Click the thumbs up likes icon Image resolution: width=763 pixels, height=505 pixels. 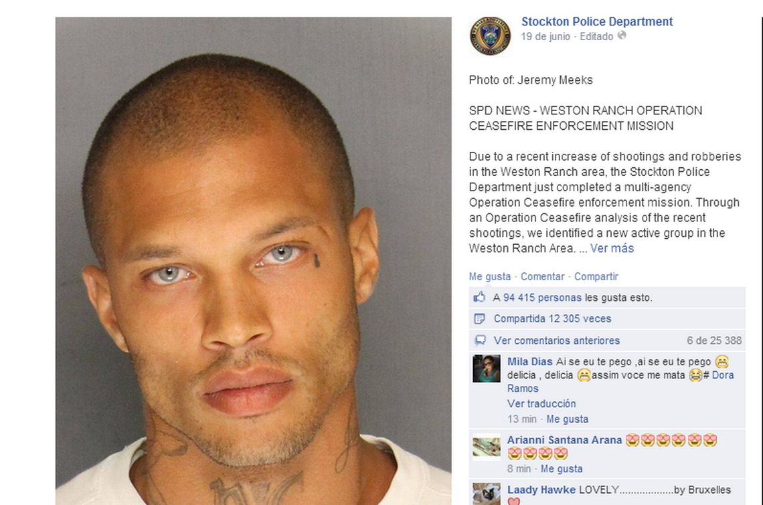tap(480, 297)
